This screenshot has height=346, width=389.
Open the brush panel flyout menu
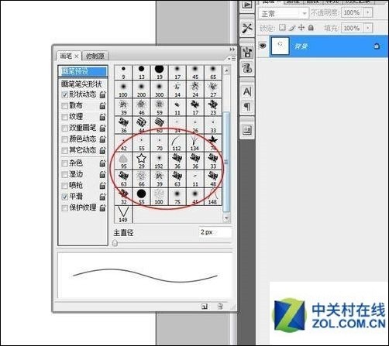pyautogui.click(x=232, y=59)
